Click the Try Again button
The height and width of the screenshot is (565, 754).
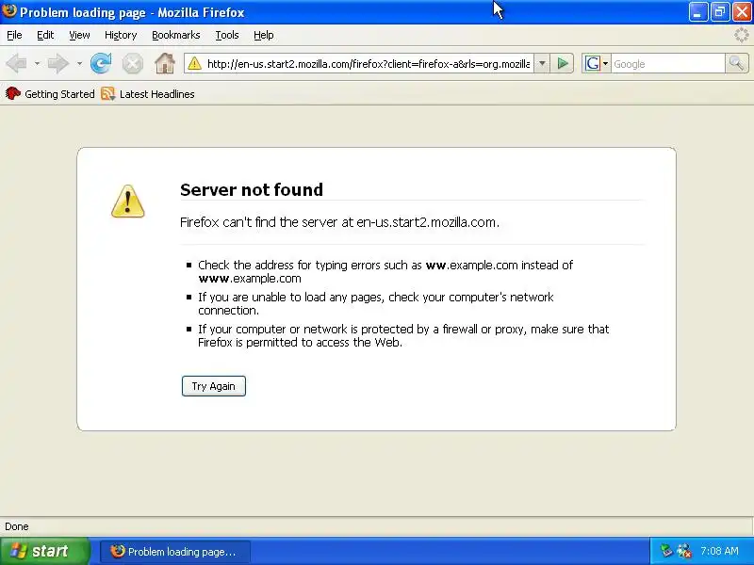click(214, 386)
